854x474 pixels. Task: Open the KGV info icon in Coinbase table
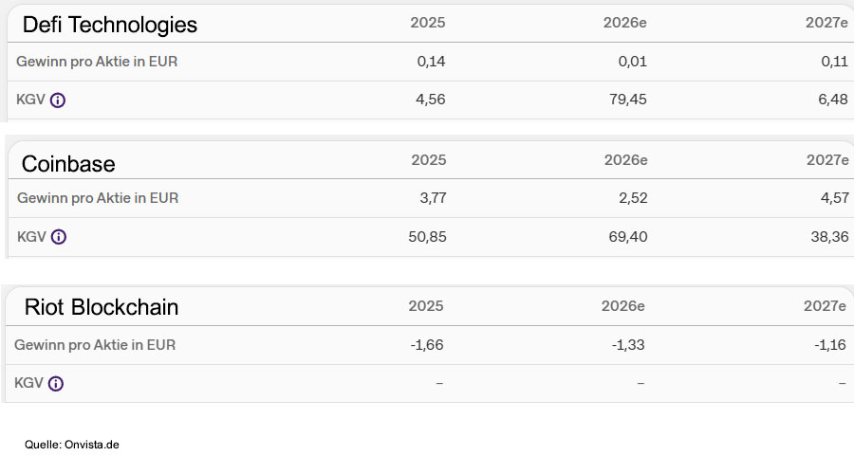59,237
